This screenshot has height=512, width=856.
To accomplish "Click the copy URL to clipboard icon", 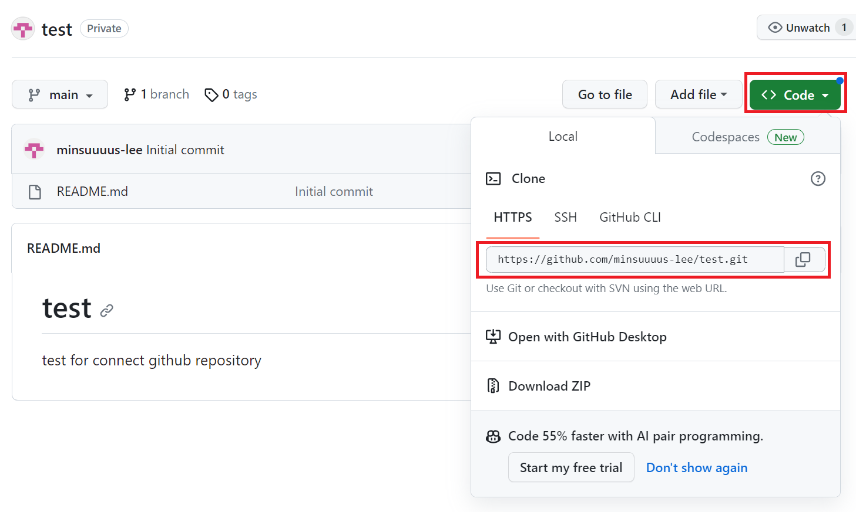I will [x=803, y=259].
